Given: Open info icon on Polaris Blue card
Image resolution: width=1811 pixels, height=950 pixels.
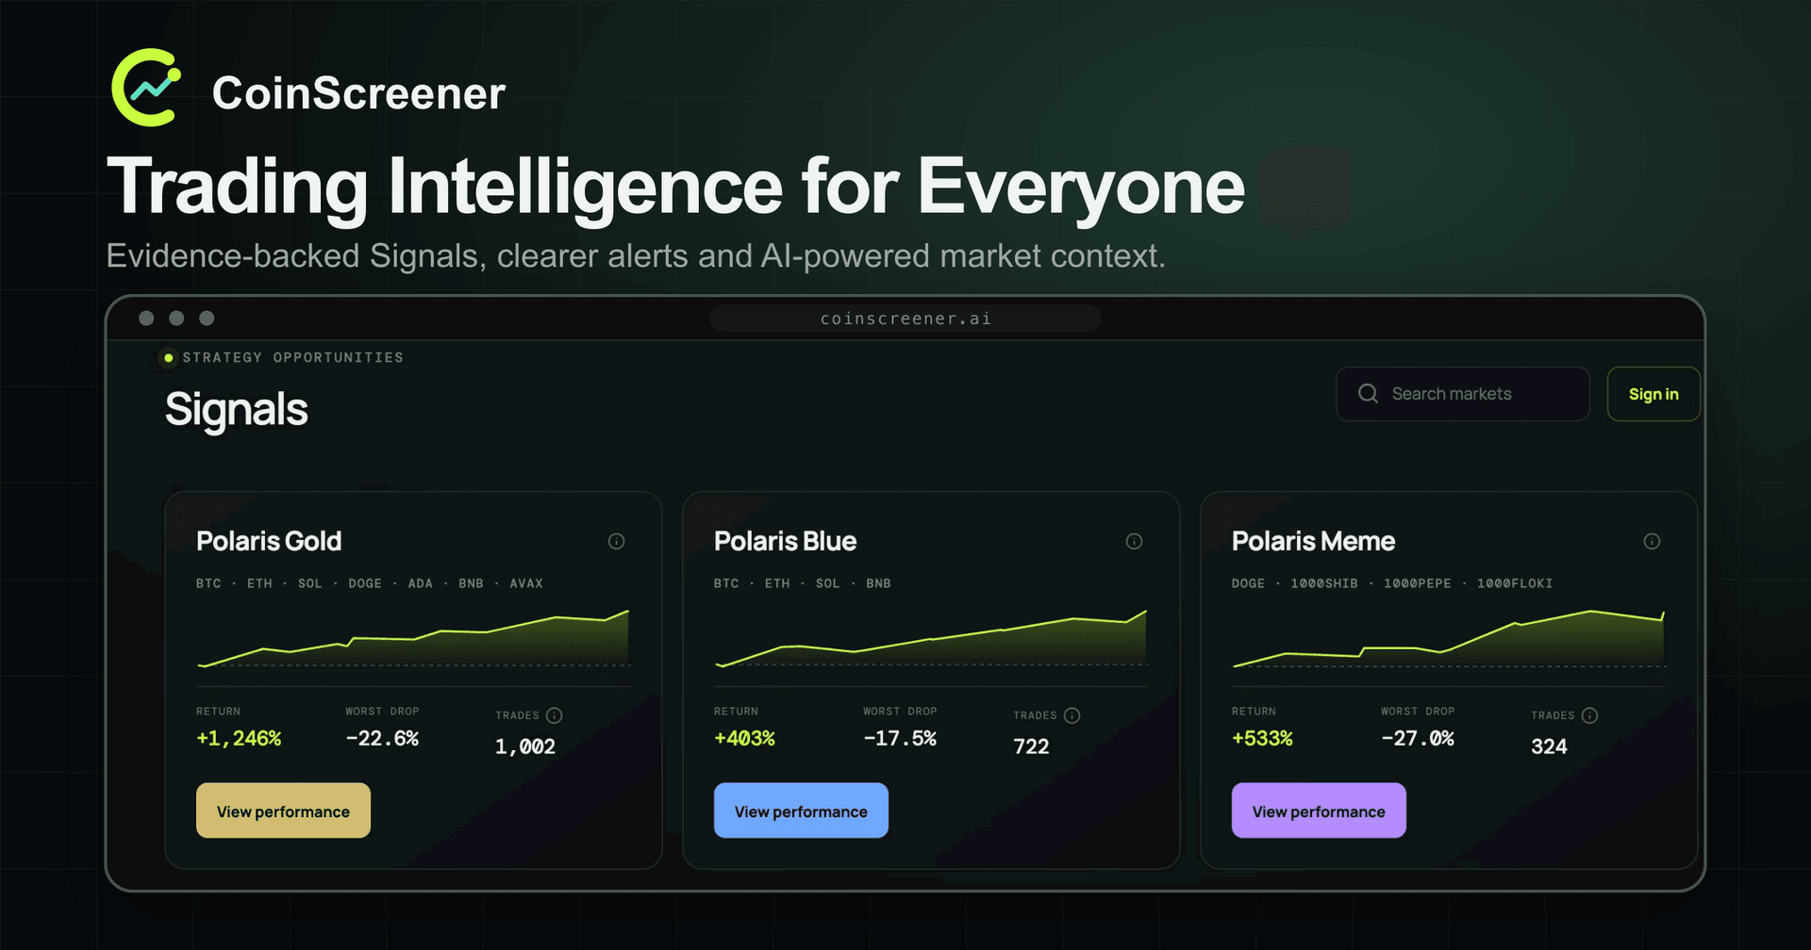Looking at the screenshot, I should click(1134, 541).
